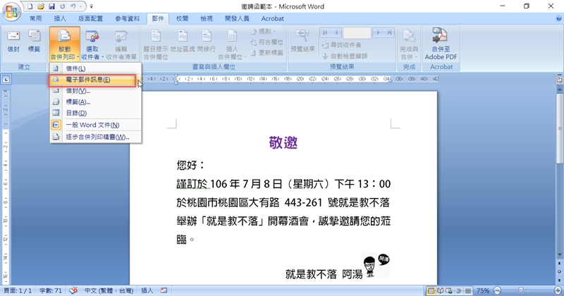
Task: Click the zoom out minus button
Action: (496, 290)
